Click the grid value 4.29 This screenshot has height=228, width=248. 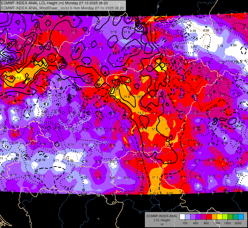pyautogui.click(x=84, y=178)
